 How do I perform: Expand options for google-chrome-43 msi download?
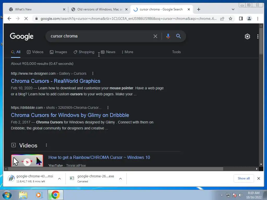click(59, 179)
